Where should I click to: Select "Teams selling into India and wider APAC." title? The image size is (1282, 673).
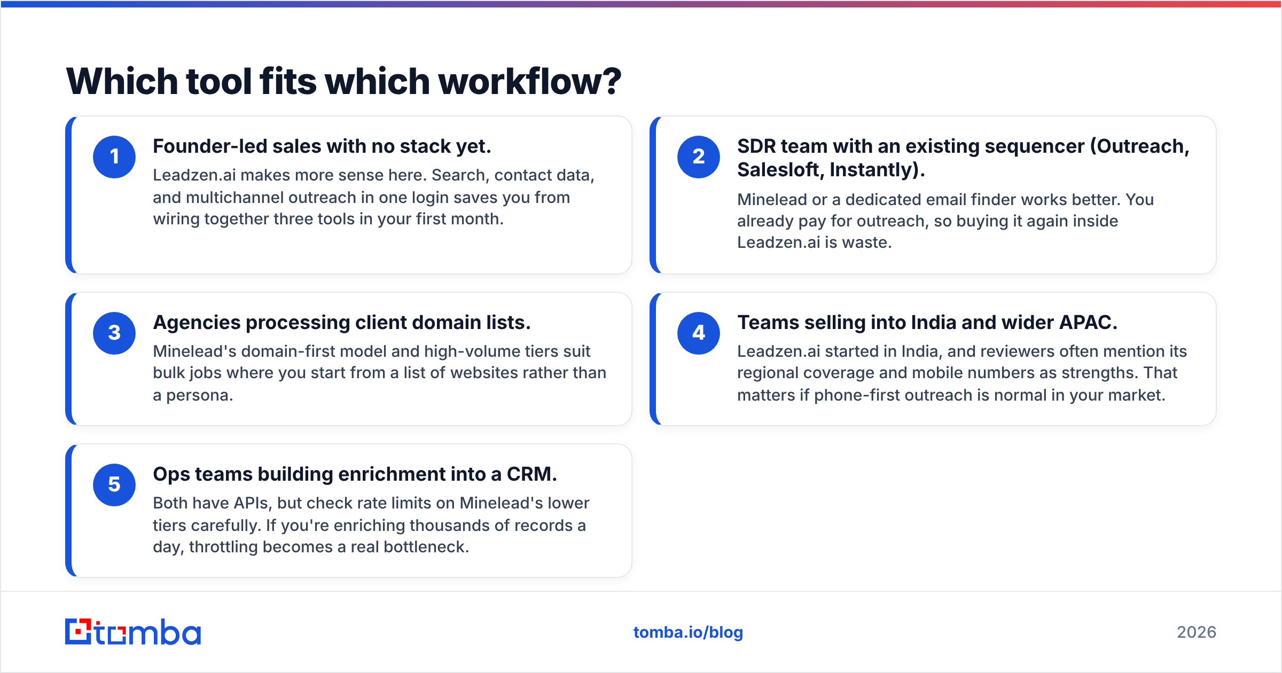pos(927,323)
